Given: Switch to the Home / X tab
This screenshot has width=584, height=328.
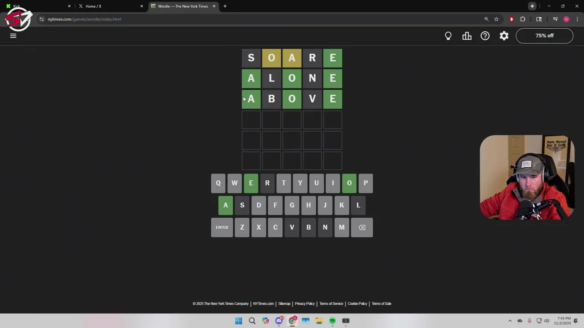Looking at the screenshot, I should [x=111, y=6].
